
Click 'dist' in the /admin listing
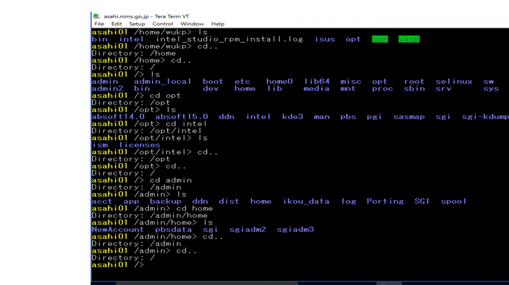229,201
